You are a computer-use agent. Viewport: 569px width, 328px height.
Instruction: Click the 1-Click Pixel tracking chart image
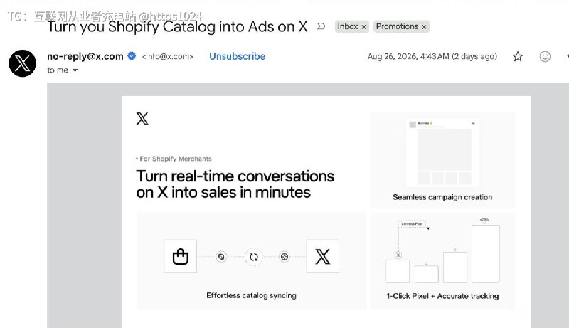point(442,250)
